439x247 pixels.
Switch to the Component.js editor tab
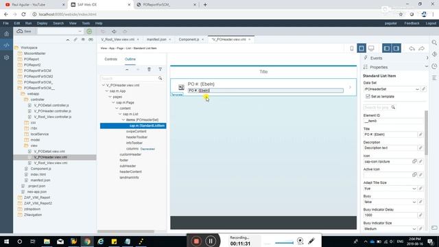pyautogui.click(x=189, y=40)
